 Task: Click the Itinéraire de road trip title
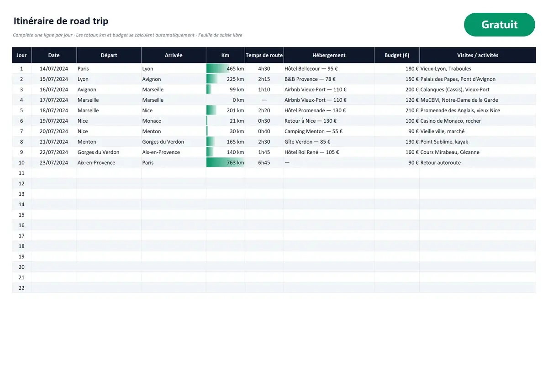61,21
